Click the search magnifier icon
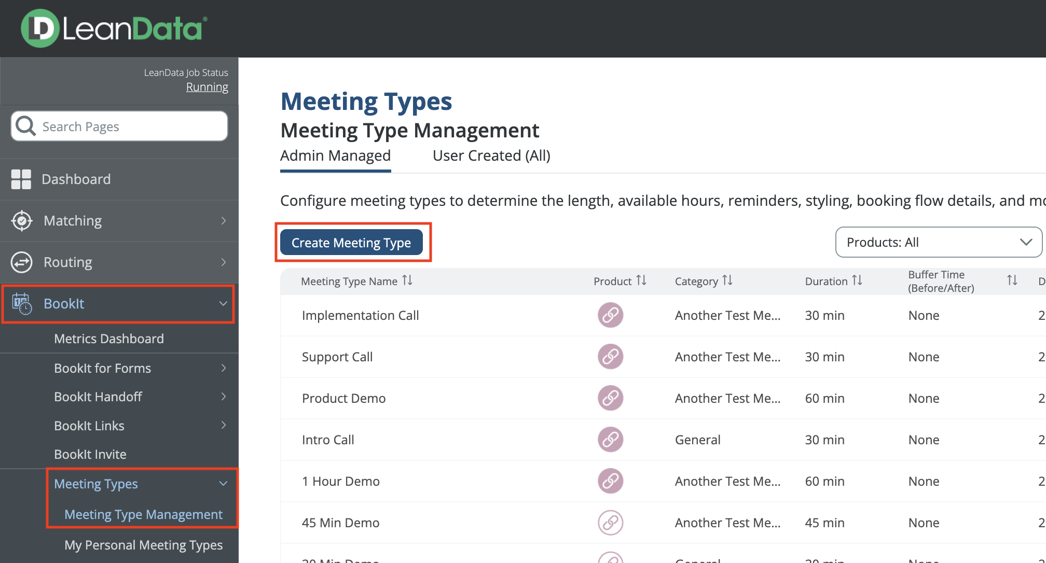 pyautogui.click(x=25, y=126)
